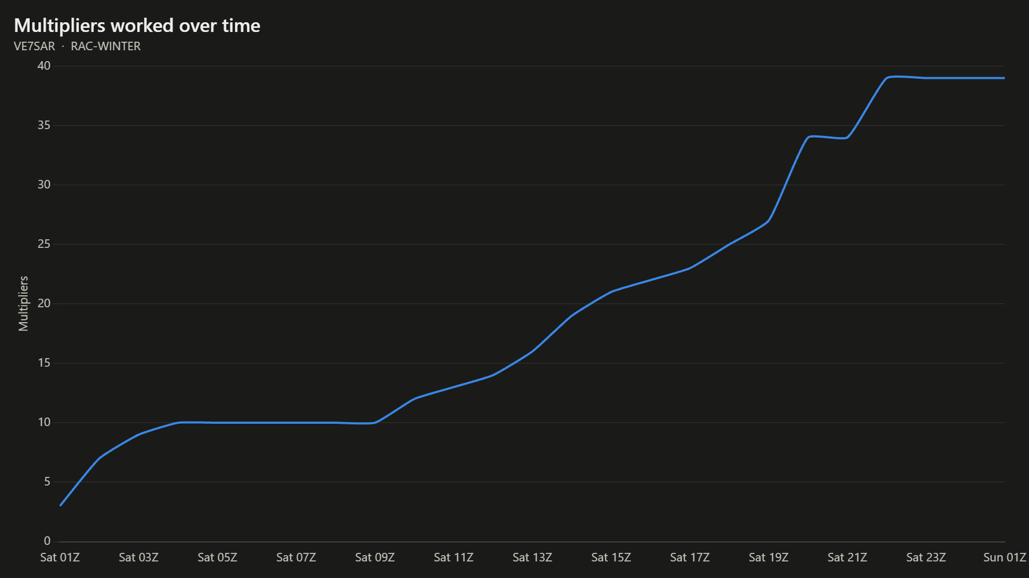
Task: Click the 'Sat 19Z' x-axis label
Action: 769,557
